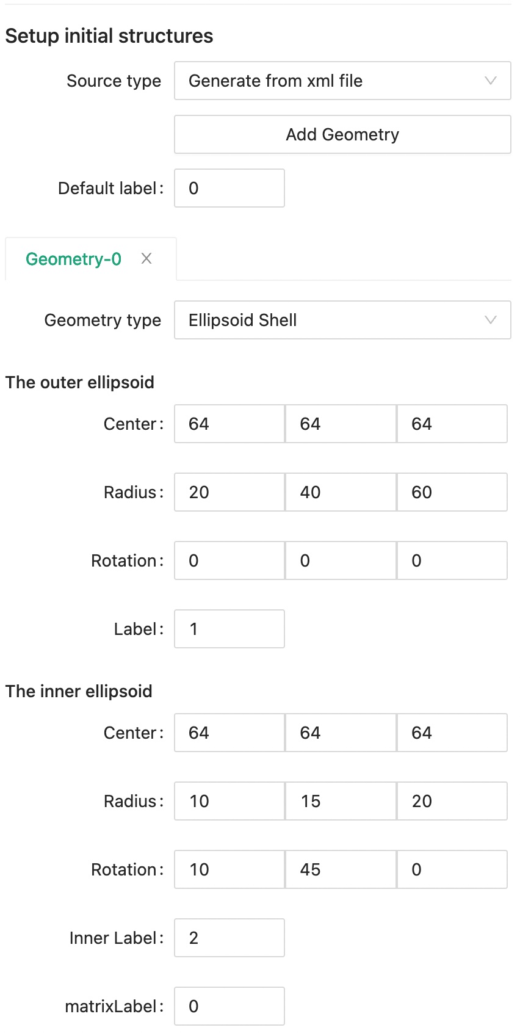Expand the Geometry type dropdown

(342, 320)
